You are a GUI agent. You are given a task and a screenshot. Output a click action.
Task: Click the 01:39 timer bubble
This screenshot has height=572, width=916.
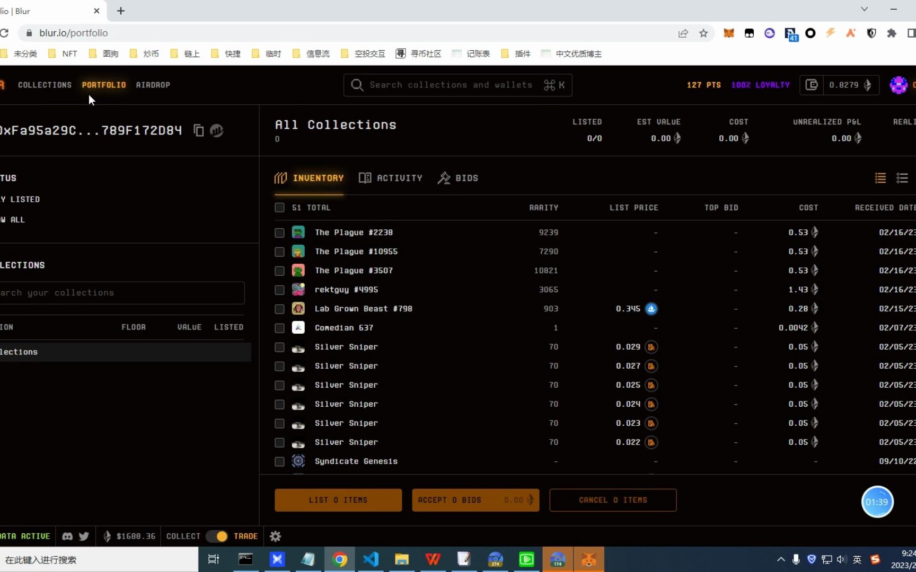877,502
